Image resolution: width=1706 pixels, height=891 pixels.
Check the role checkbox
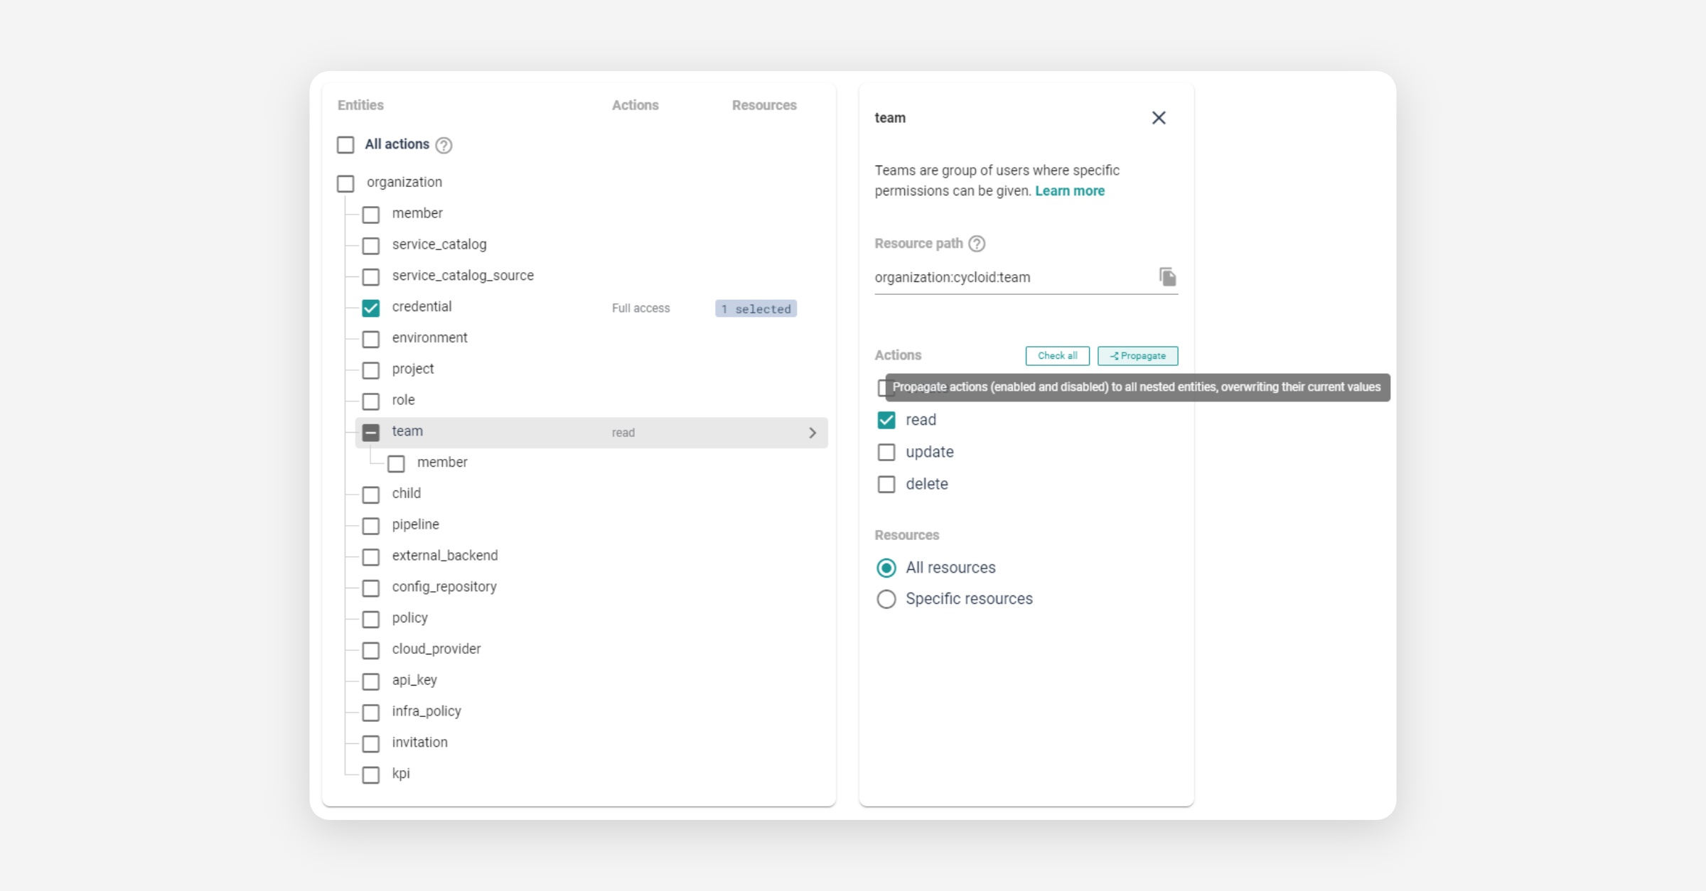[371, 401]
